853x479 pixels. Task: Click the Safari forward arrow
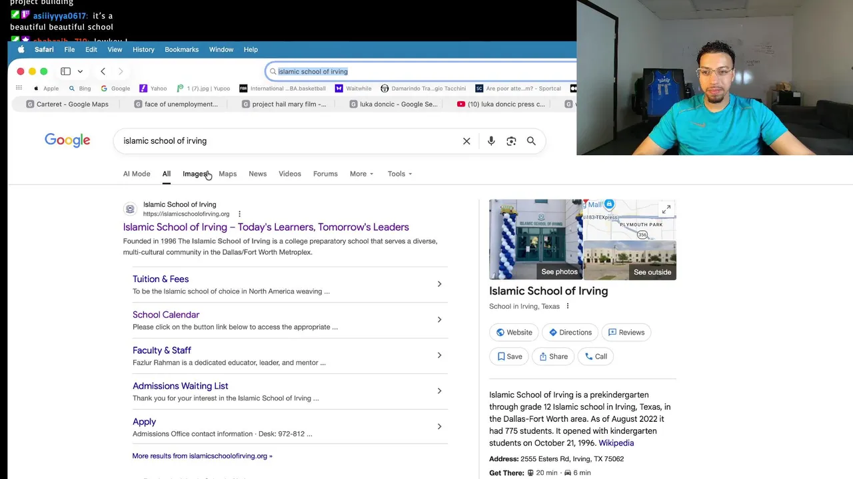coord(121,71)
